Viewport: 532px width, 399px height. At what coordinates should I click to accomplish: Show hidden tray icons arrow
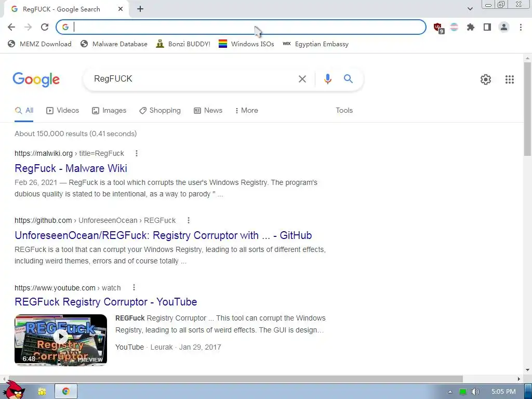tap(450, 392)
